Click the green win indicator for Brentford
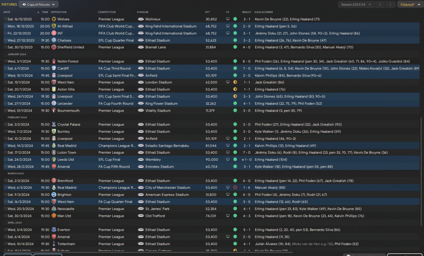Image resolution: width=424 pixels, height=256 pixels. coord(235,181)
